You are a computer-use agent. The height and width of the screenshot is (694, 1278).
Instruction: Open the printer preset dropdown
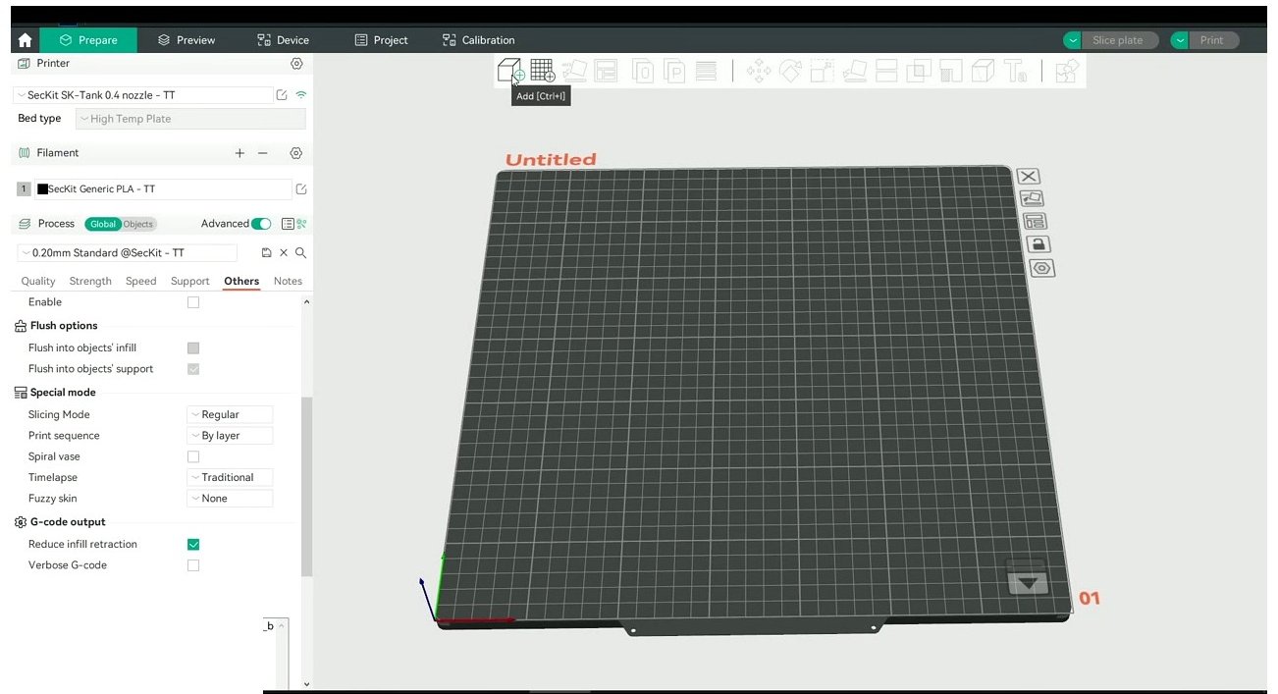(x=142, y=95)
